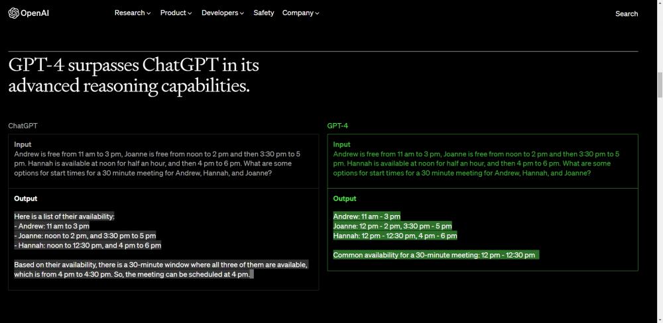Click 'Based on their availability' paragraph in ChatGPT output
Screen dimensions: 663x323
160,269
